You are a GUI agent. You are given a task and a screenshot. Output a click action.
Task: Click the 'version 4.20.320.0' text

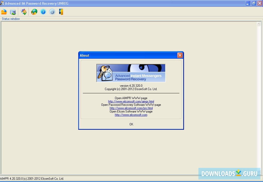tap(131, 85)
